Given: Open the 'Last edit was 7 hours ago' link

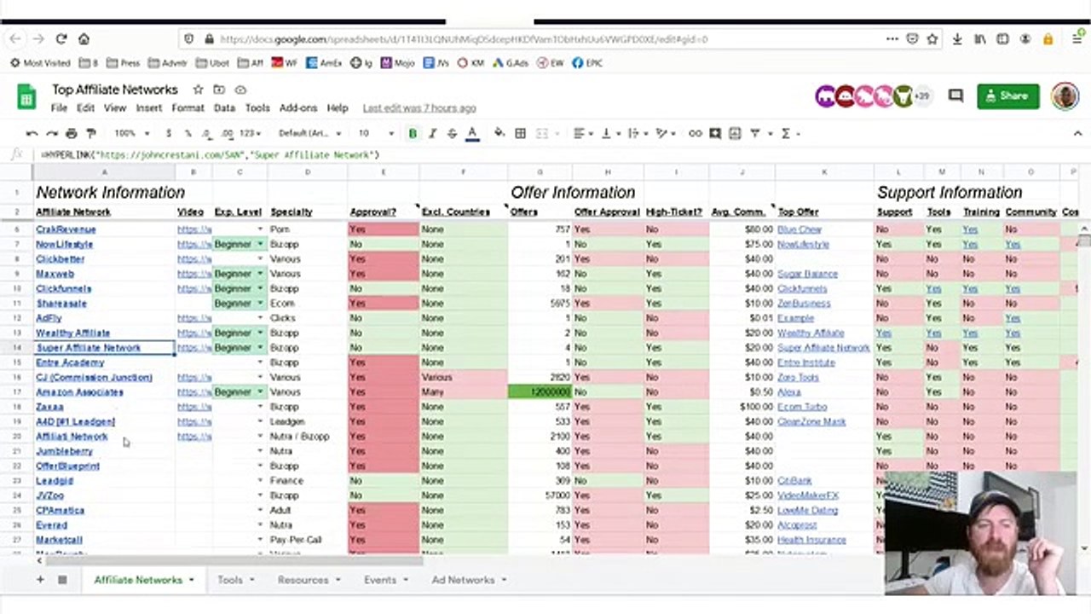Looking at the screenshot, I should click(419, 108).
